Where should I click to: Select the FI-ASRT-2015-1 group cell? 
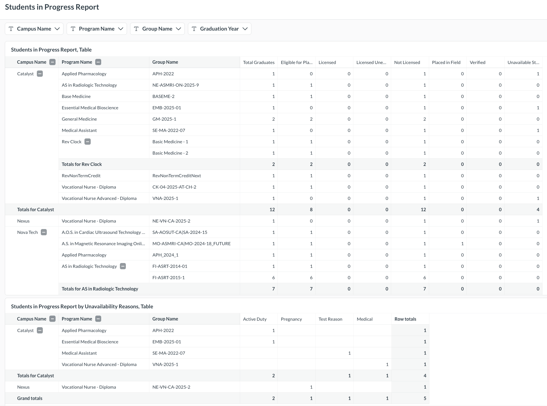click(x=194, y=277)
